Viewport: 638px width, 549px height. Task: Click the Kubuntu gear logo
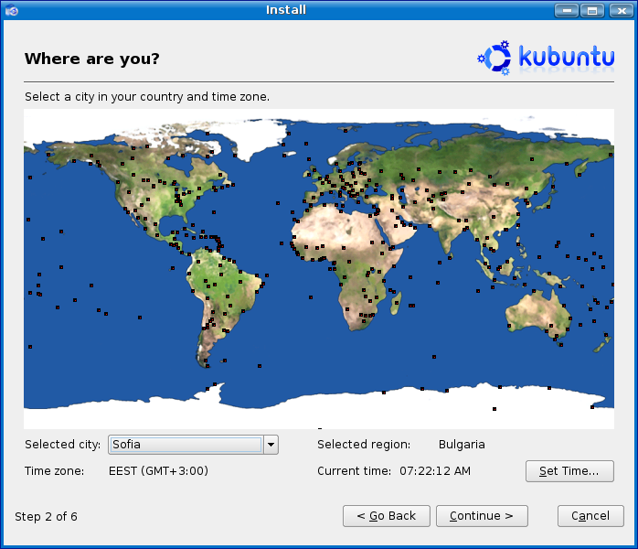click(x=494, y=58)
